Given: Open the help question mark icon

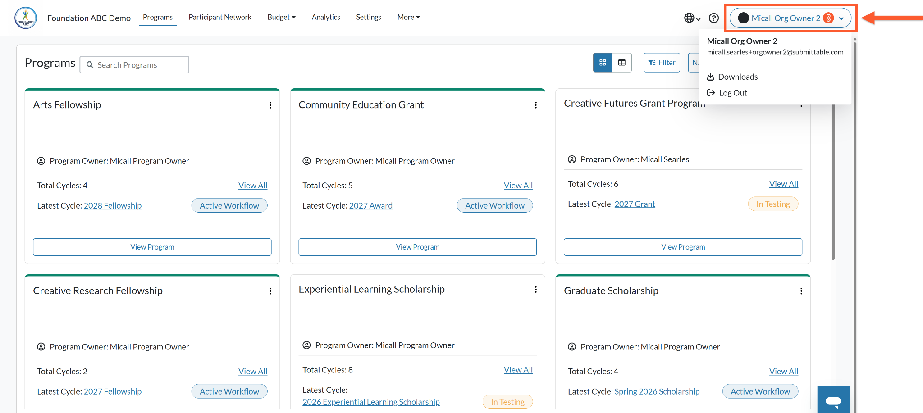Looking at the screenshot, I should [714, 18].
